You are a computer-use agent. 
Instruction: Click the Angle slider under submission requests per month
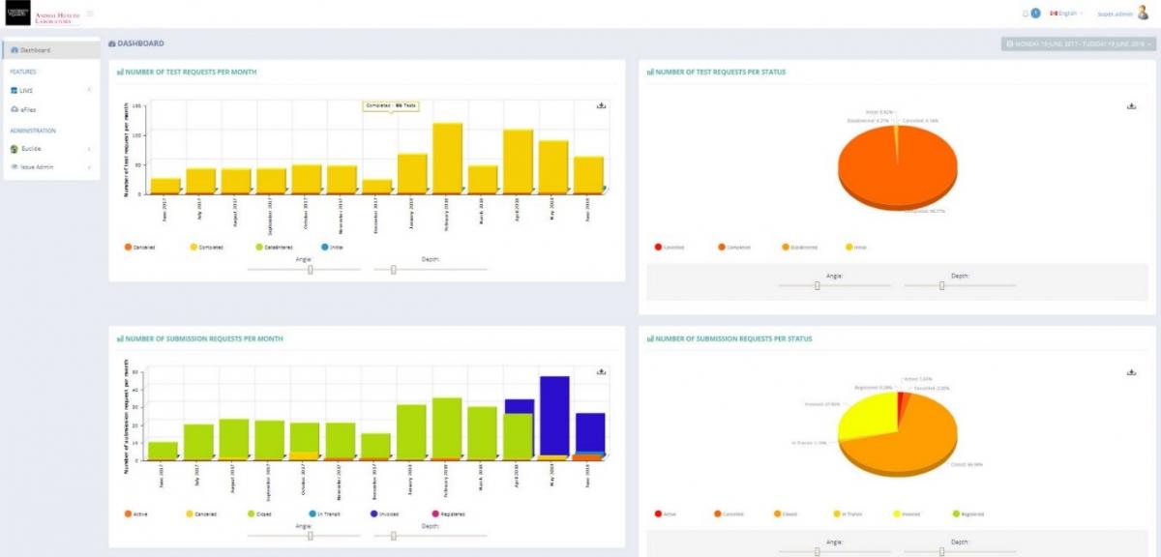tap(304, 536)
